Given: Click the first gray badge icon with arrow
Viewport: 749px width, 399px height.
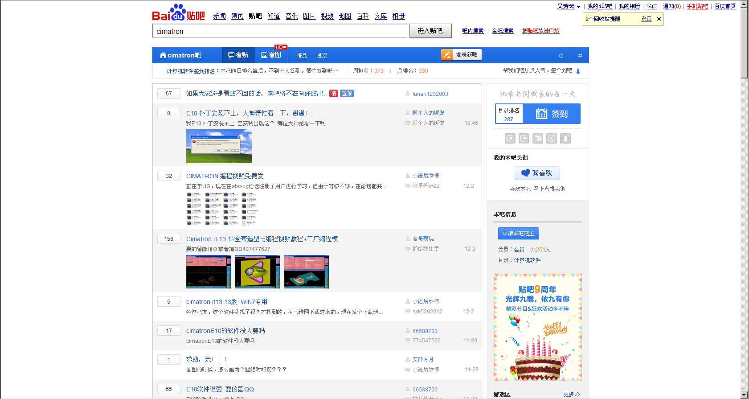Looking at the screenshot, I should tap(510, 139).
